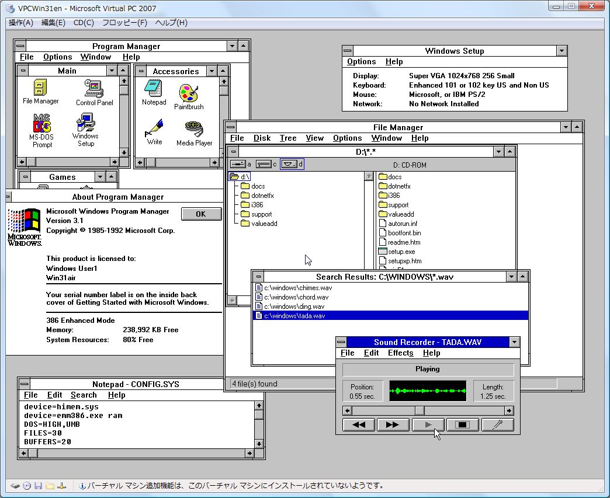This screenshot has width=610, height=498.
Task: Select drive c icon in File Manager
Action: 266,164
